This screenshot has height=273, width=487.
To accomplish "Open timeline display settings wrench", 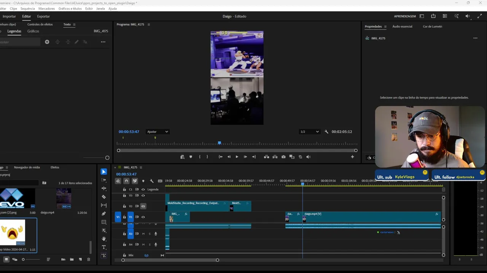I will point(151,181).
